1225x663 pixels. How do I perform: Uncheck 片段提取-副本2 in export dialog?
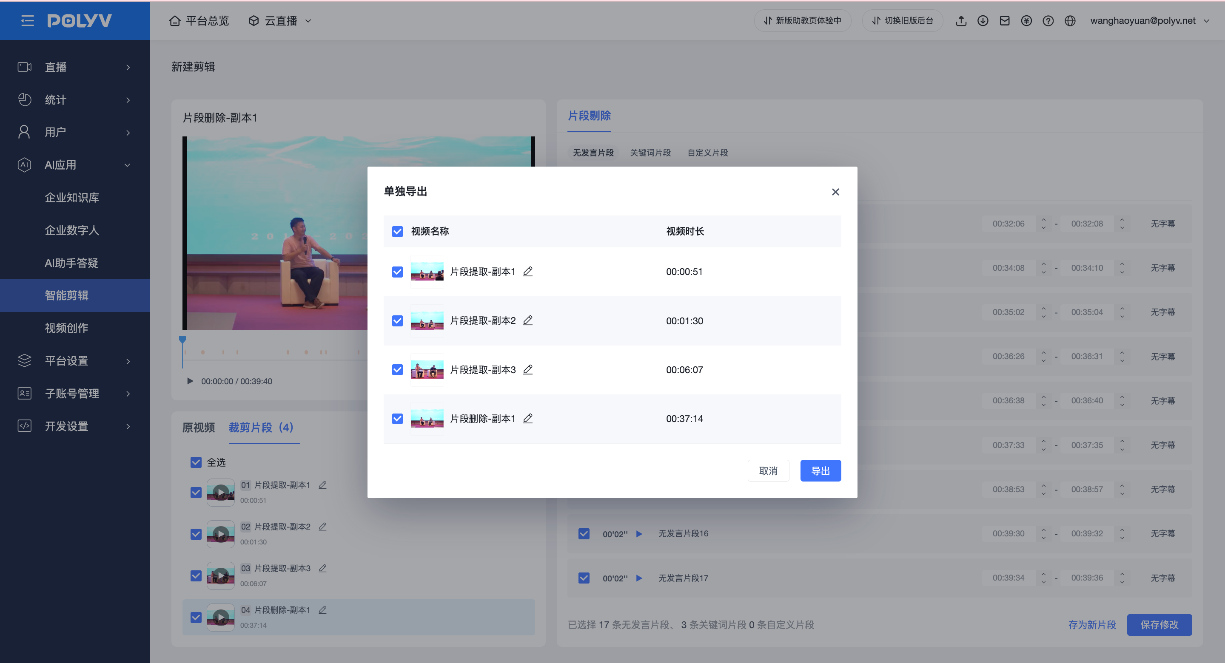[398, 320]
